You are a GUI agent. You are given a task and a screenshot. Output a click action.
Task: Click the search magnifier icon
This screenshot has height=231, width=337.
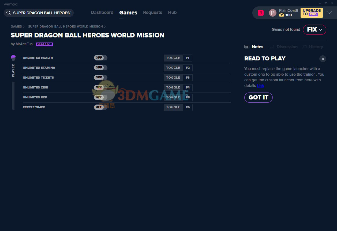pos(9,13)
